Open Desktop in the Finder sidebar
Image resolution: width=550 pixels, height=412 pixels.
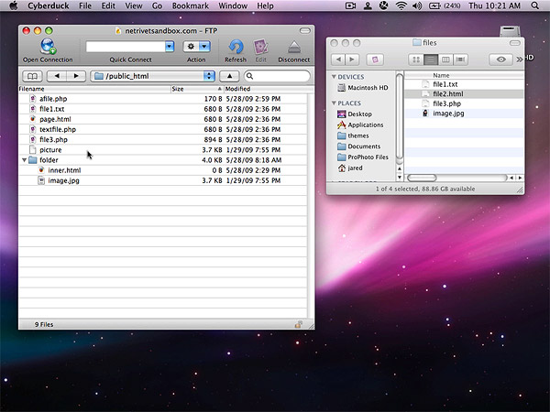(355, 114)
